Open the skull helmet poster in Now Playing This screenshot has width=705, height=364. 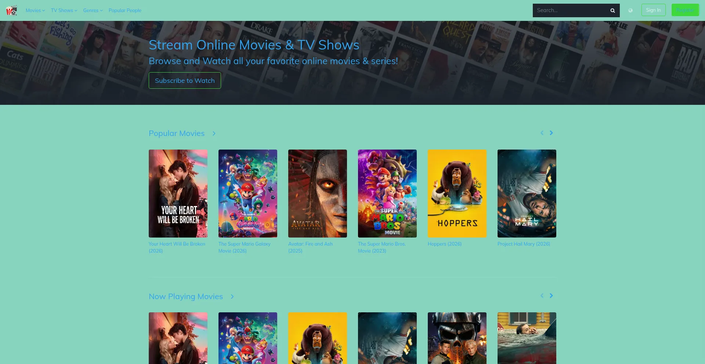[x=457, y=338]
